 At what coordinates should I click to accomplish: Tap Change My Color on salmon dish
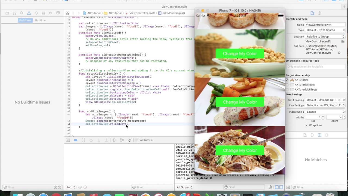240,102
